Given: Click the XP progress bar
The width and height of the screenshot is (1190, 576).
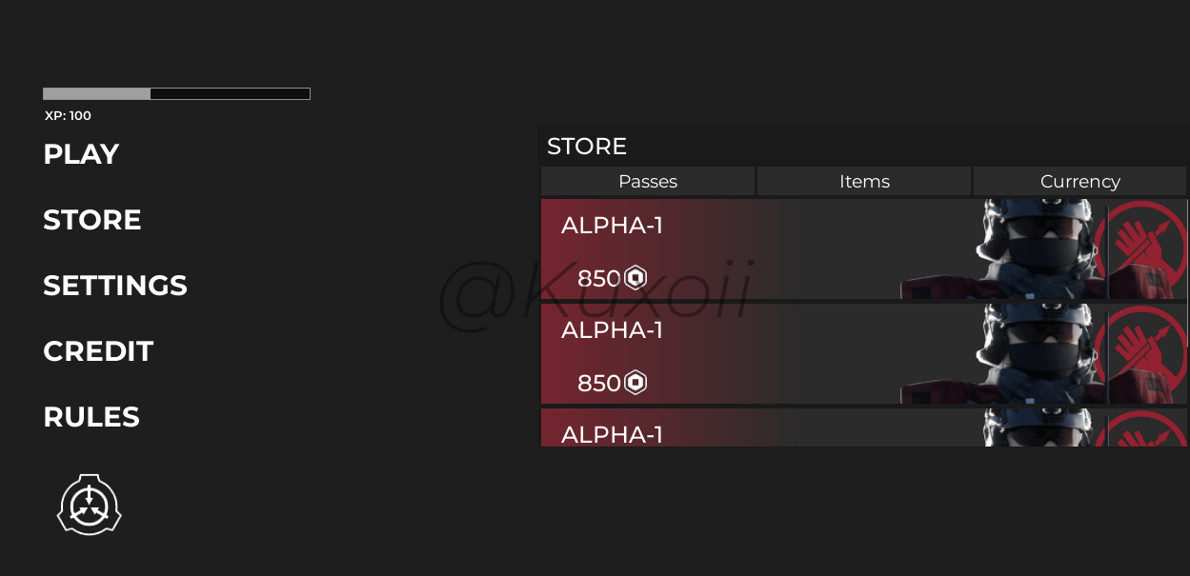Looking at the screenshot, I should (x=176, y=93).
